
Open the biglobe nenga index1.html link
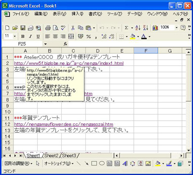coord(69,63)
